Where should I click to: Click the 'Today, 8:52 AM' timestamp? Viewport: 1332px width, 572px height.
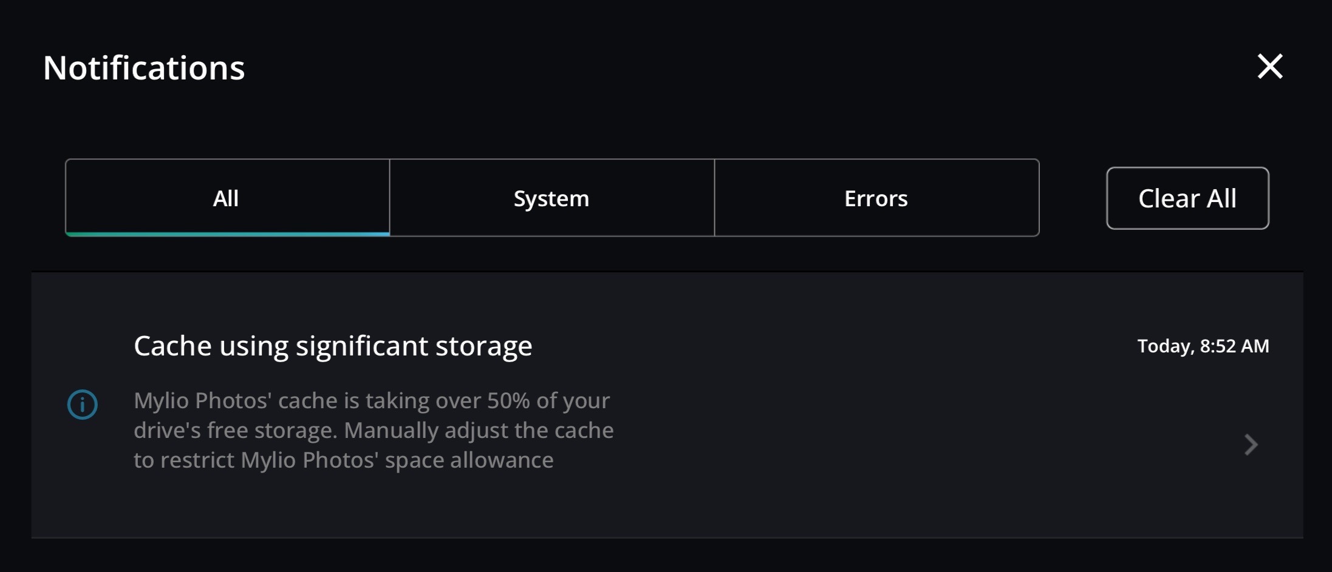(1203, 346)
